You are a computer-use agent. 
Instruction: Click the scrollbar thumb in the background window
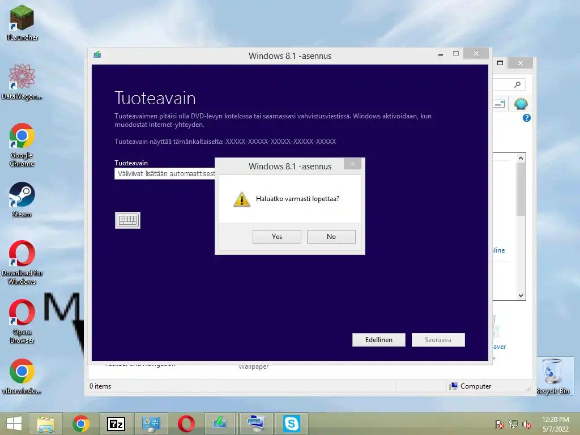coord(521,189)
